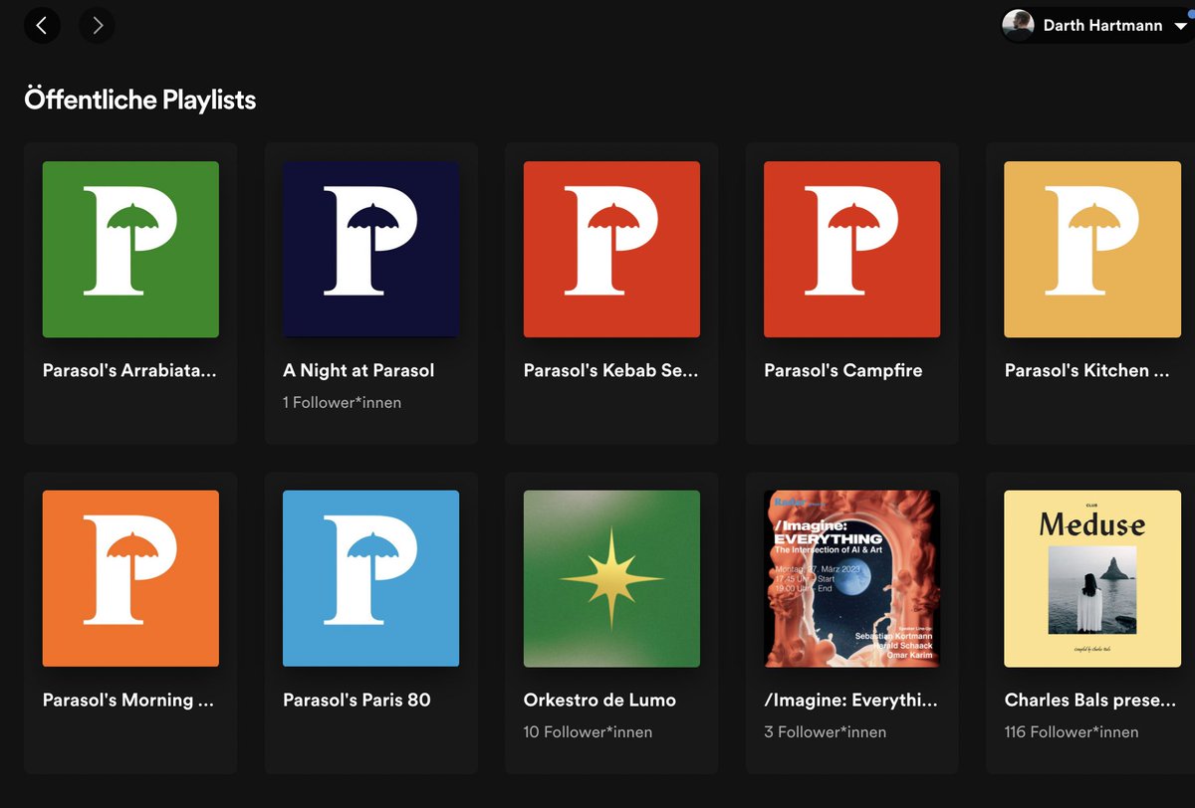This screenshot has height=808, width=1195.
Task: Go back with the left arrow button
Action: coord(42,26)
